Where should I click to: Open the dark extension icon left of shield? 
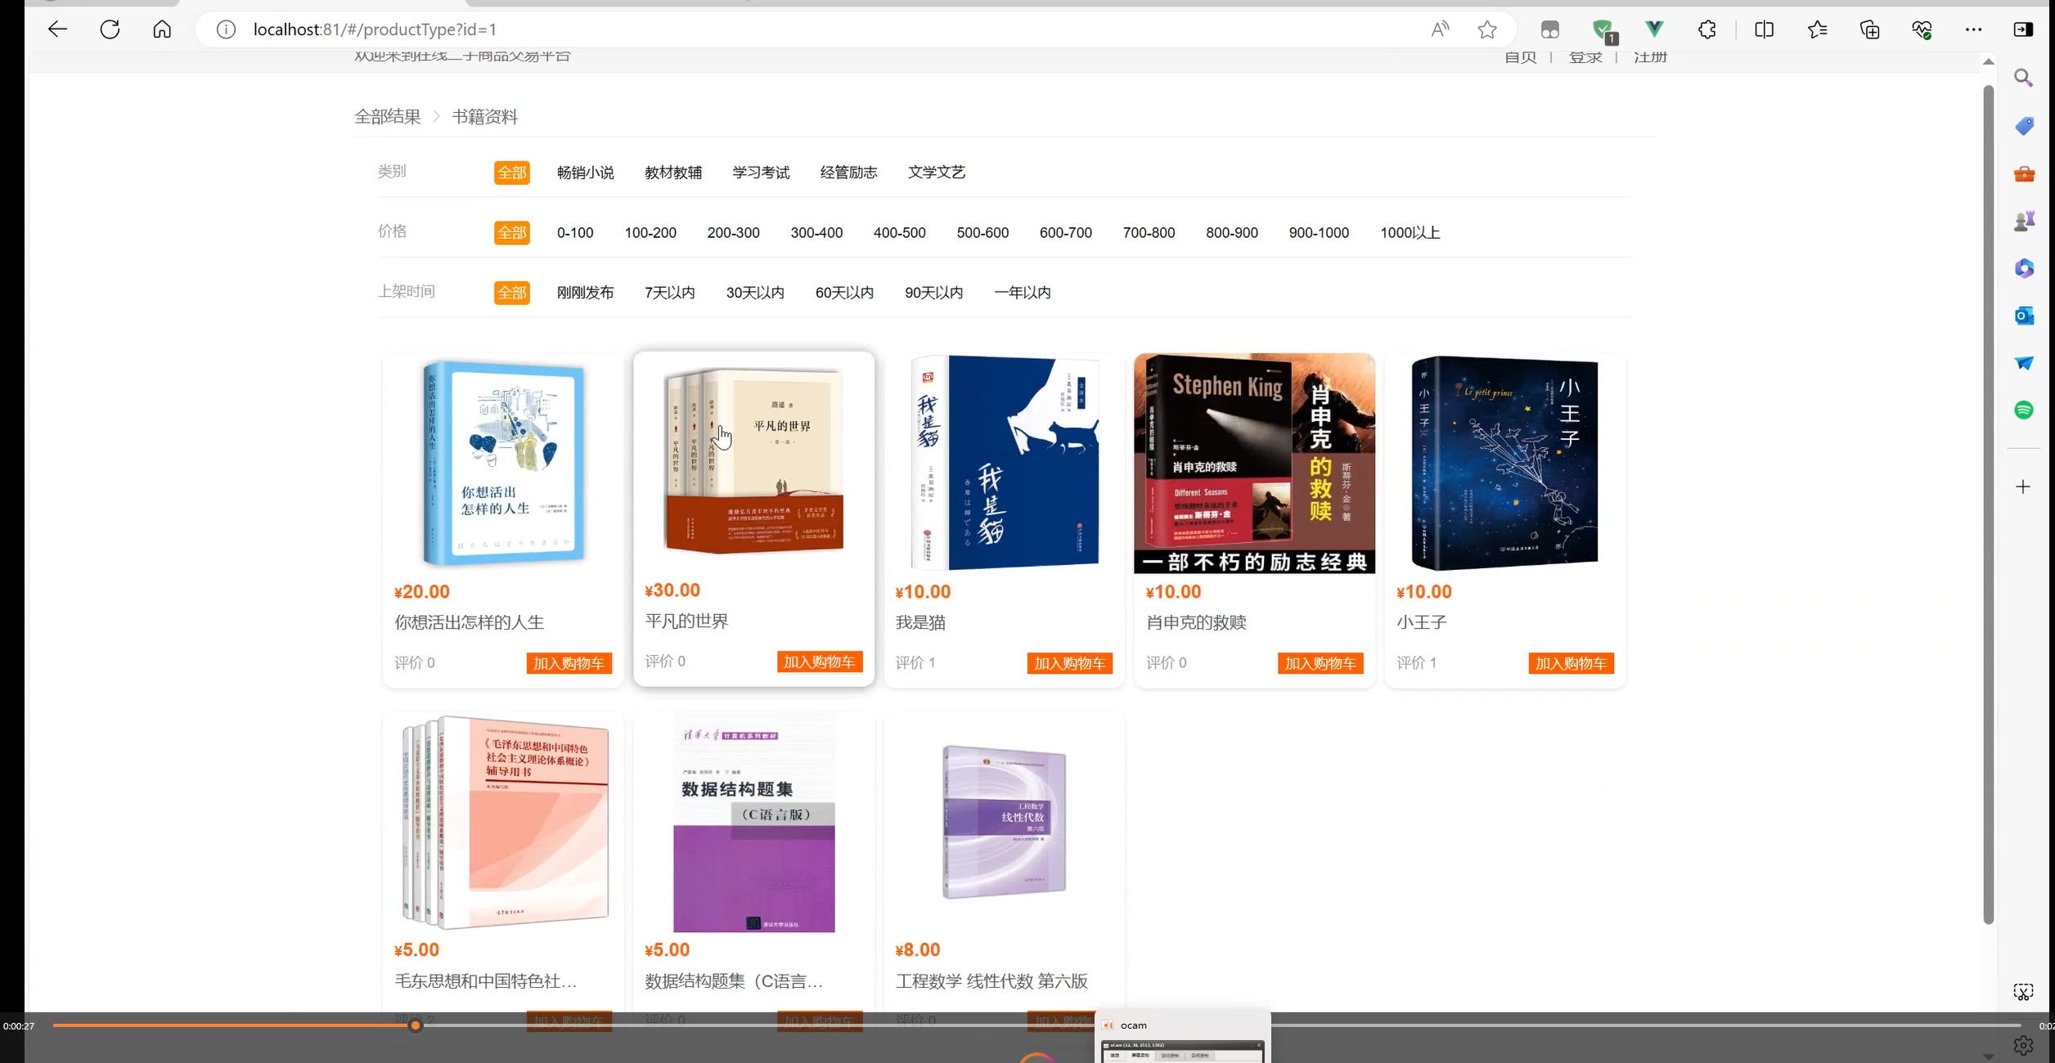click(1549, 30)
